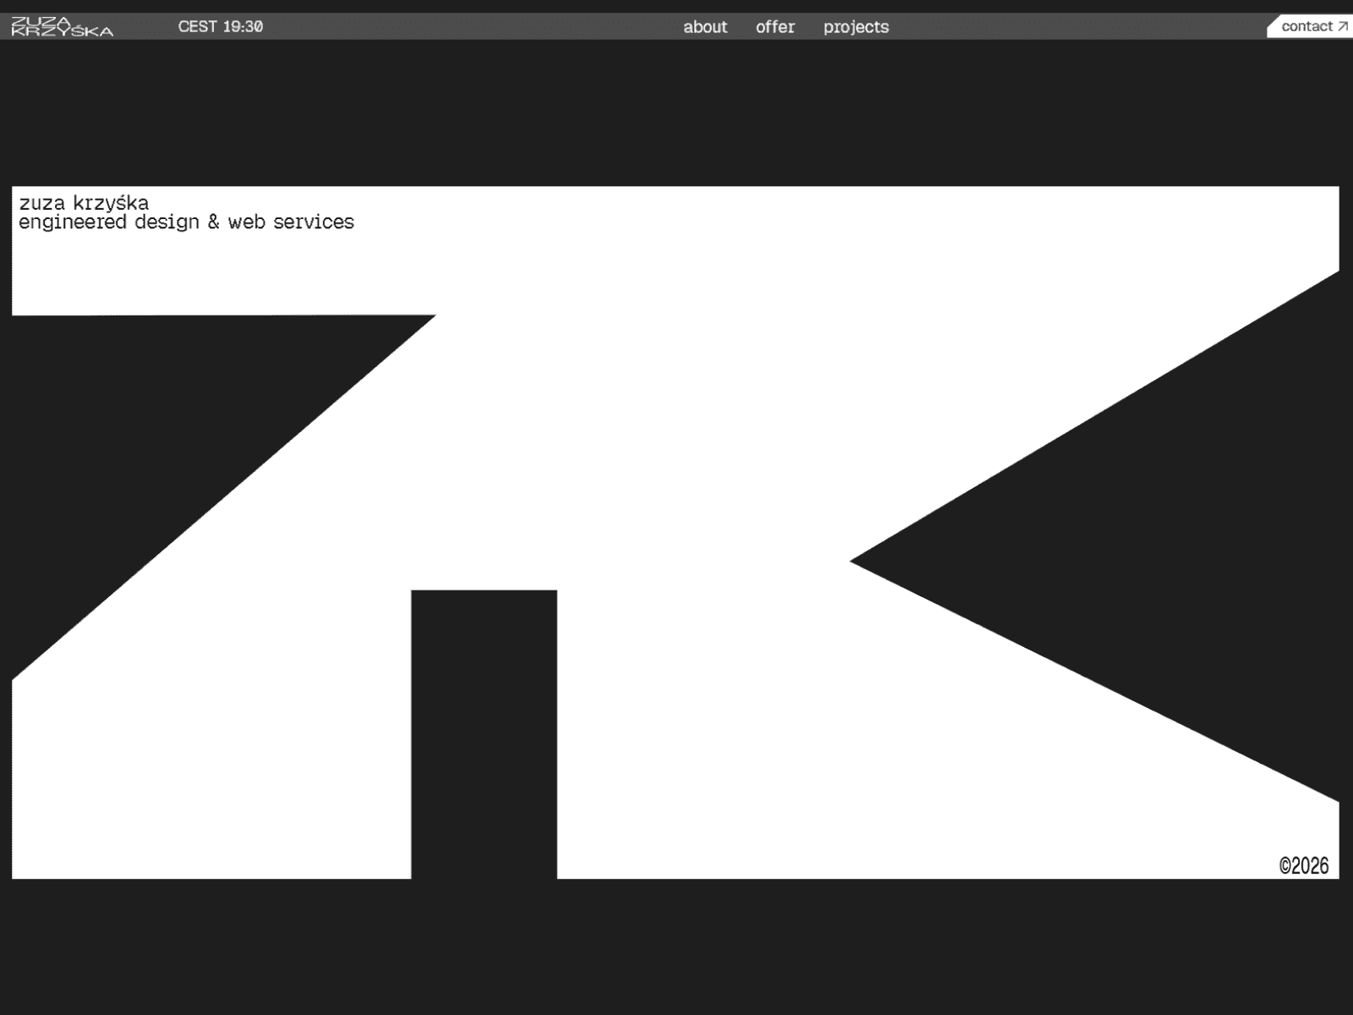Go to the offer section
Screen dimensions: 1353x1015
[x=775, y=27]
